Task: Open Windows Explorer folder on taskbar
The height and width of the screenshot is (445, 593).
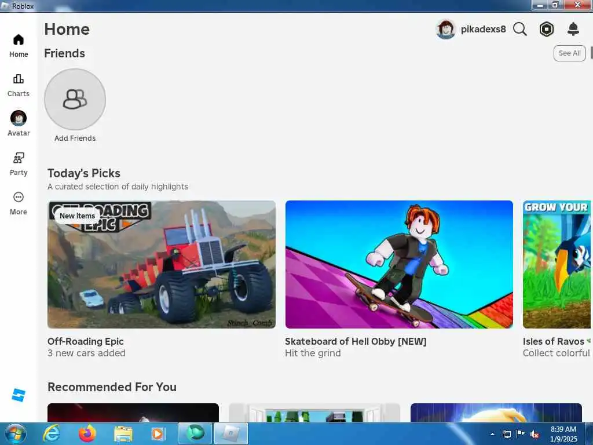Action: [123, 434]
